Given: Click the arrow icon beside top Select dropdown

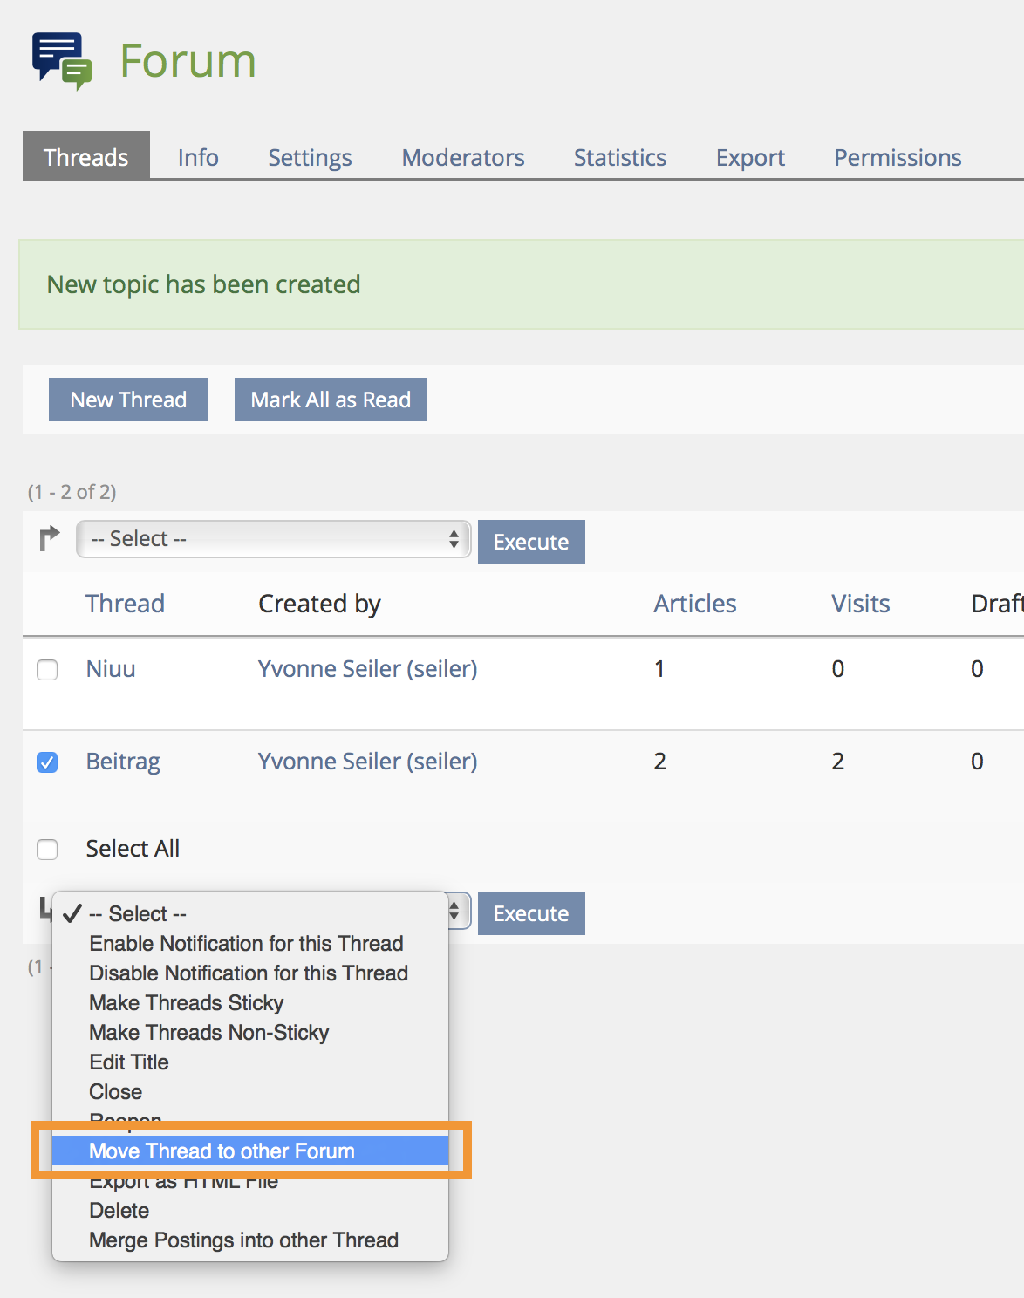Looking at the screenshot, I should tap(50, 539).
